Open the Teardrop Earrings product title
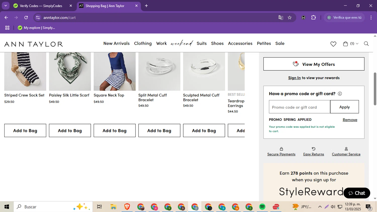Screen dimensions: 377x212 (236, 103)
